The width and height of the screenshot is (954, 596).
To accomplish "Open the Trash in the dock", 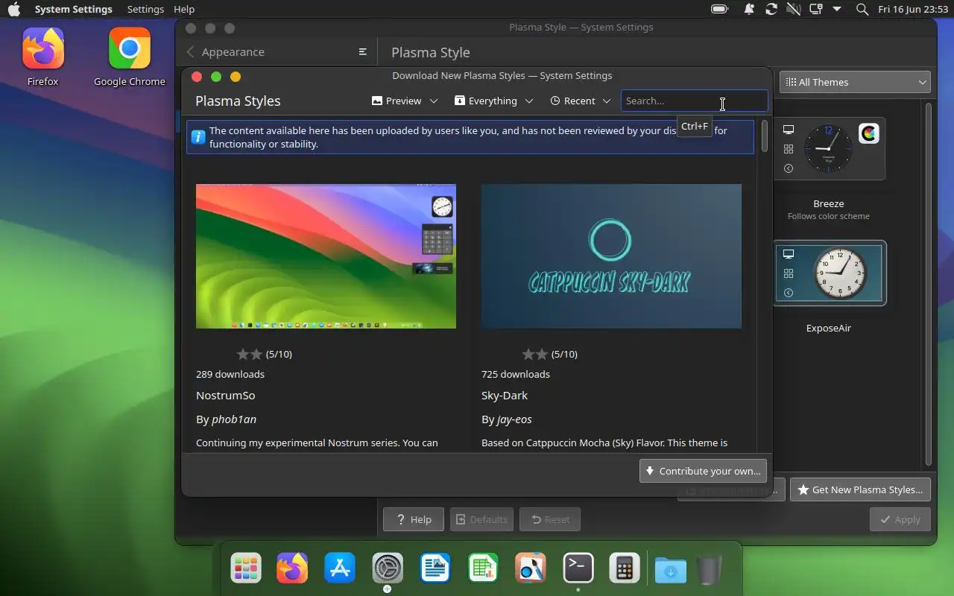I will pos(710,571).
